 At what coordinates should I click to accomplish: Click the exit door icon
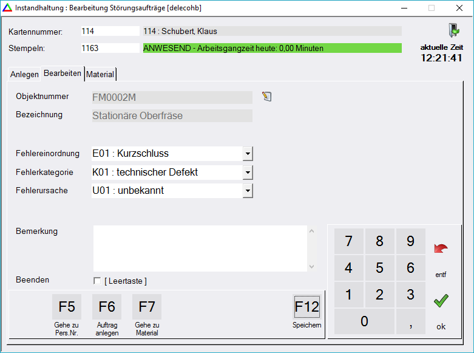coord(453,30)
